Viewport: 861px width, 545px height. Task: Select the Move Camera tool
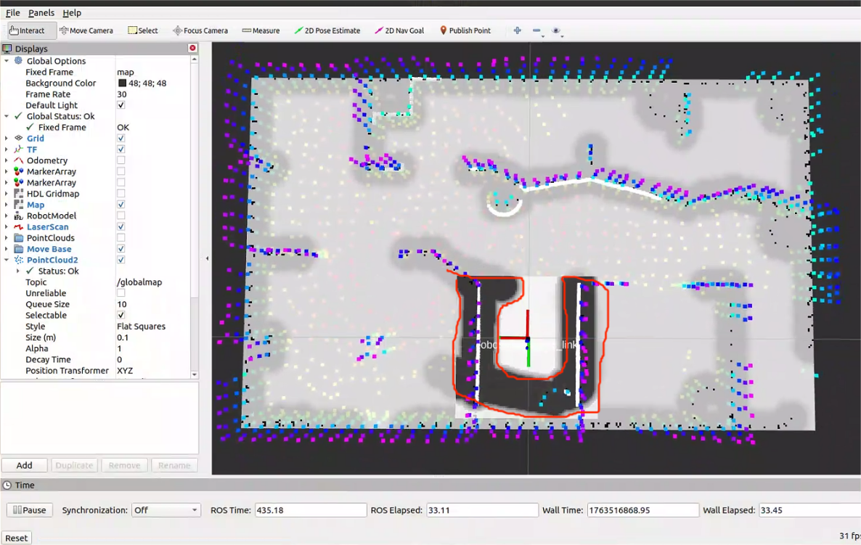[x=86, y=30]
